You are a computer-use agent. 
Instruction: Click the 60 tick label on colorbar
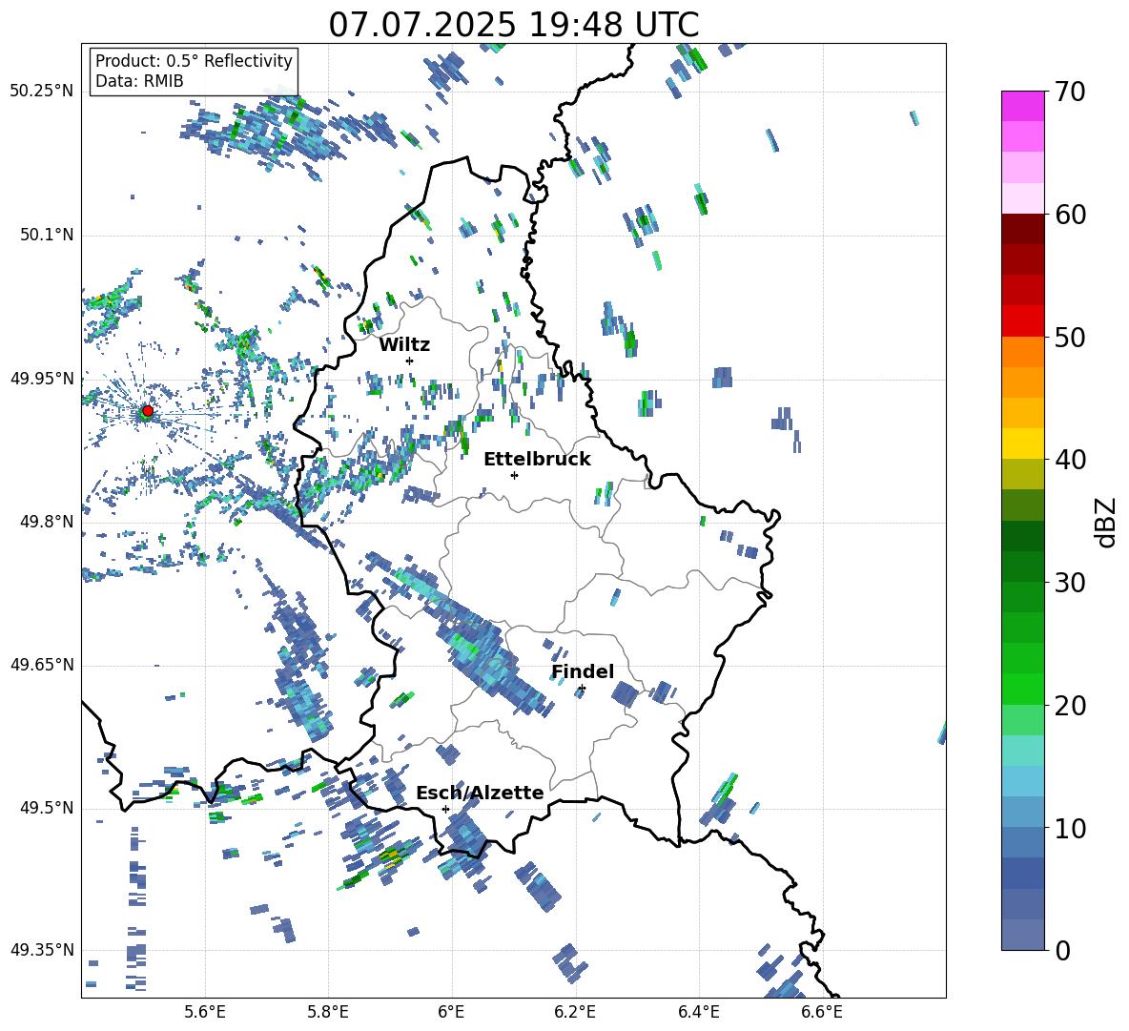coord(1069,215)
